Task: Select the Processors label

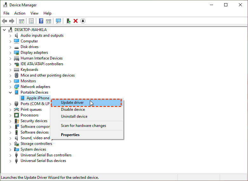Action: 30,115
